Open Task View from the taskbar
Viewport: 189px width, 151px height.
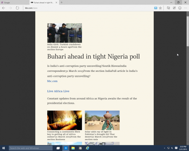pyautogui.click(x=58, y=148)
